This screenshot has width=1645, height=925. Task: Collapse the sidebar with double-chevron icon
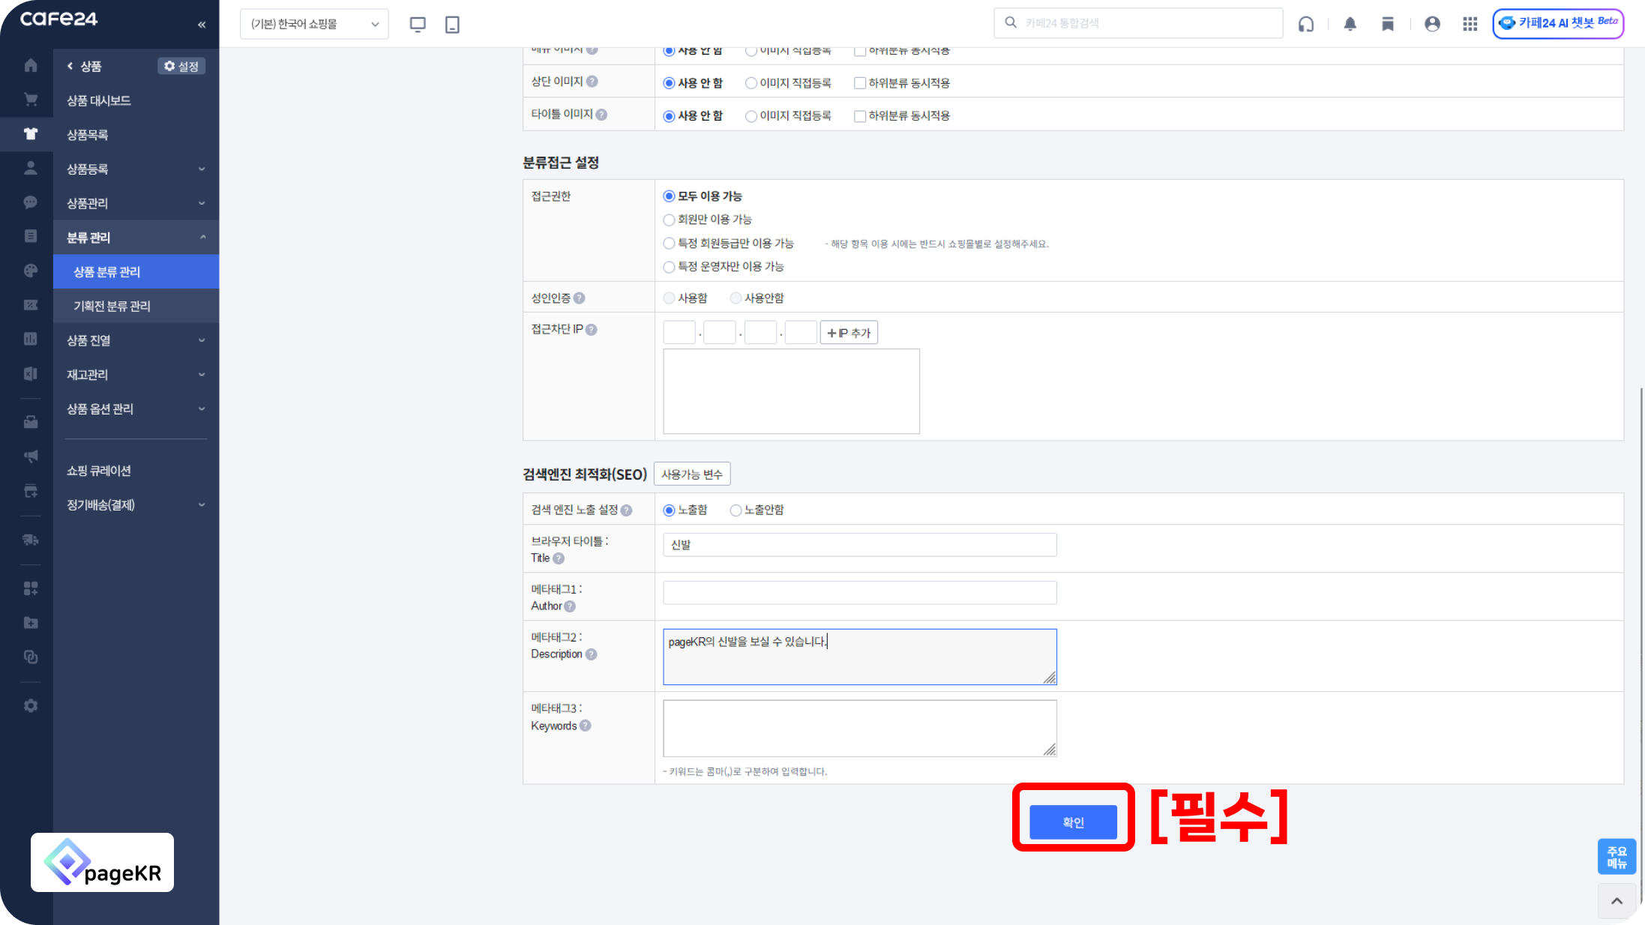(202, 25)
